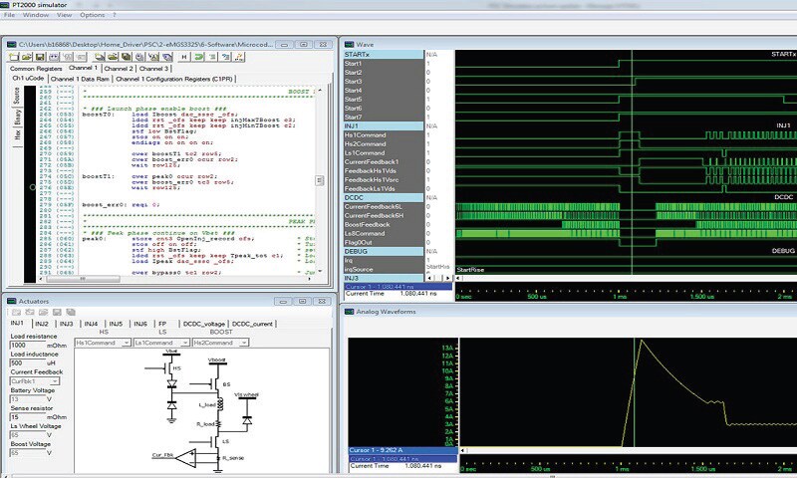Expand the Current Feedback combo box
Viewport: 797px width, 480px height.
coord(54,380)
